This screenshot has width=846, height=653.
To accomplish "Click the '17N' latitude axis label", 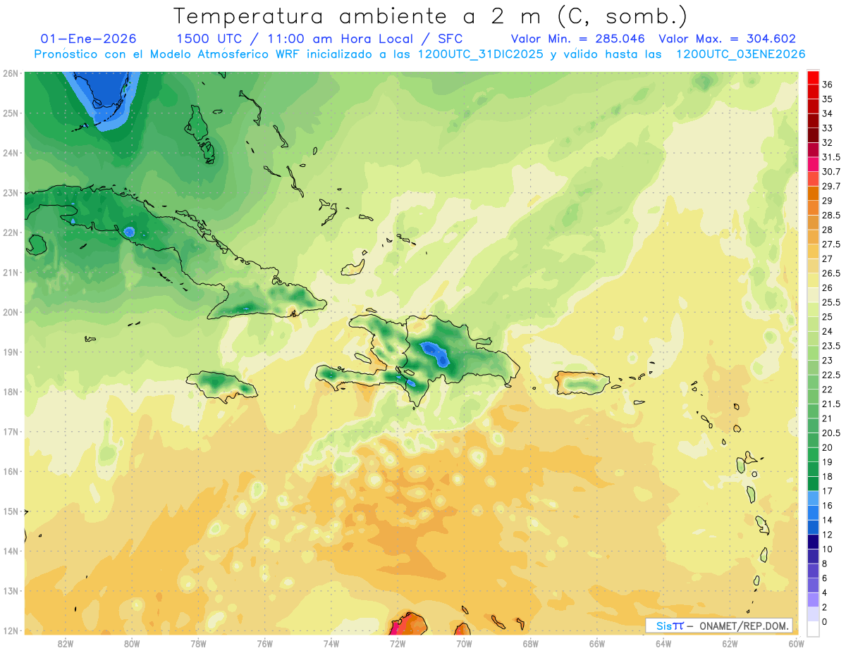I will point(11,431).
